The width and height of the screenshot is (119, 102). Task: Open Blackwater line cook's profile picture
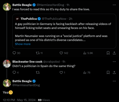(7, 64)
